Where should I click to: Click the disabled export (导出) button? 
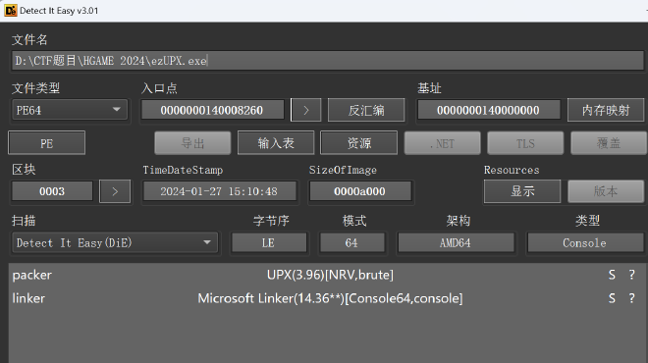click(x=192, y=143)
